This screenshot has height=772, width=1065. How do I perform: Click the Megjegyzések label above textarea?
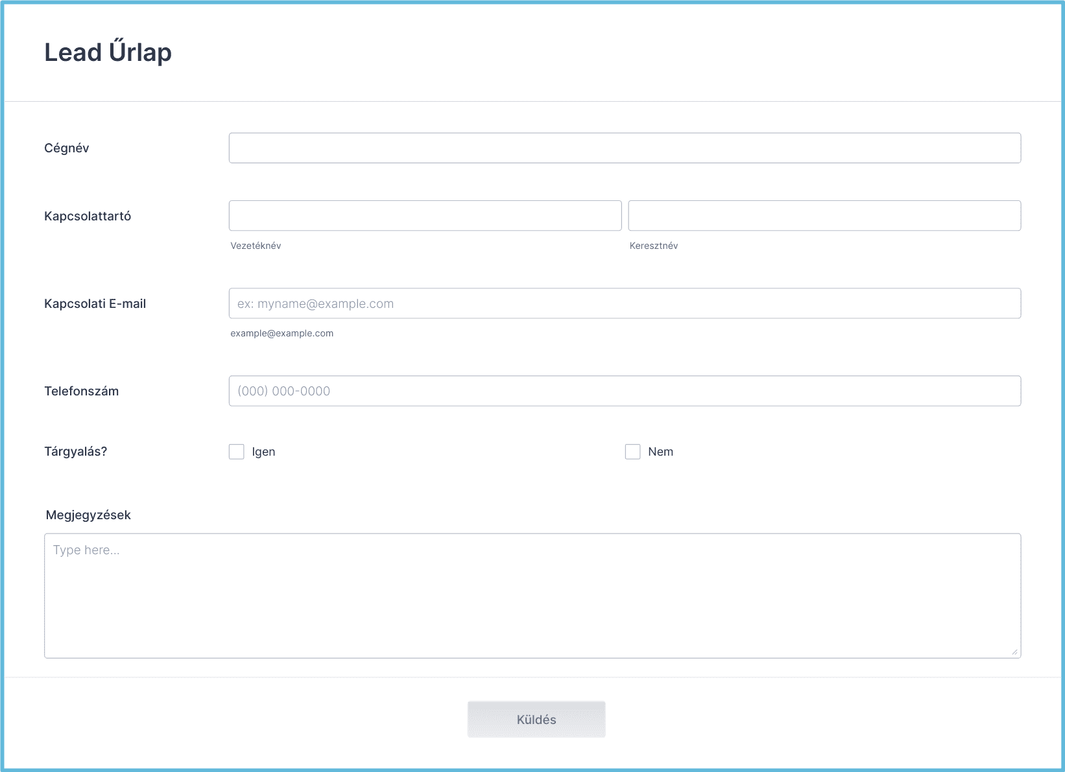point(88,515)
